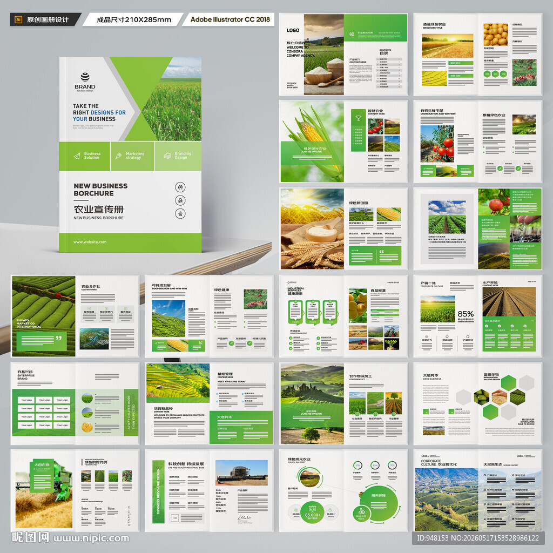This screenshot has height=553, width=553.
Task: Click the 75% progress ring
Action: 392,465
